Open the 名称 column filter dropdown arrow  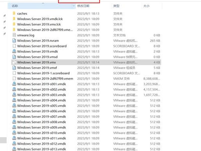(x=74, y=6)
